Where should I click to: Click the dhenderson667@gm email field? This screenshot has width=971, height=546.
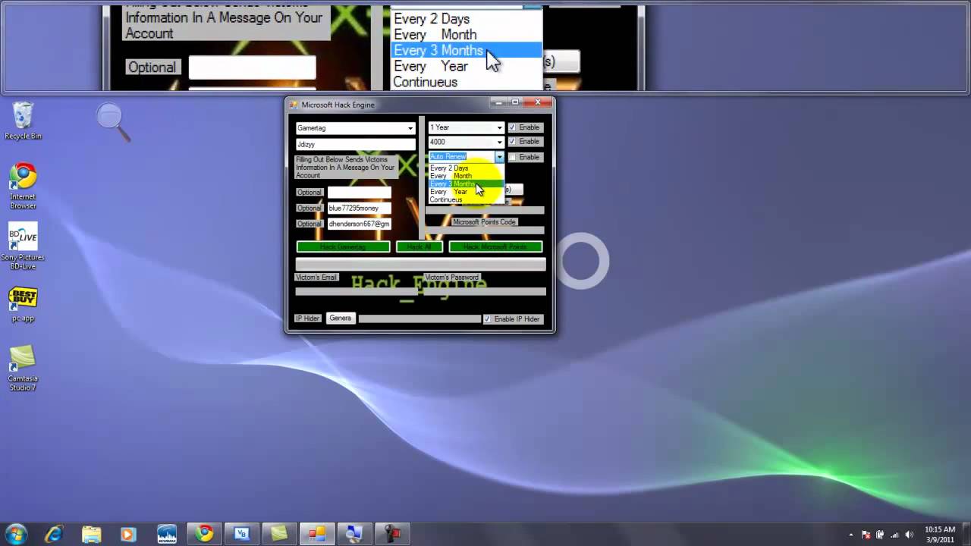point(359,224)
